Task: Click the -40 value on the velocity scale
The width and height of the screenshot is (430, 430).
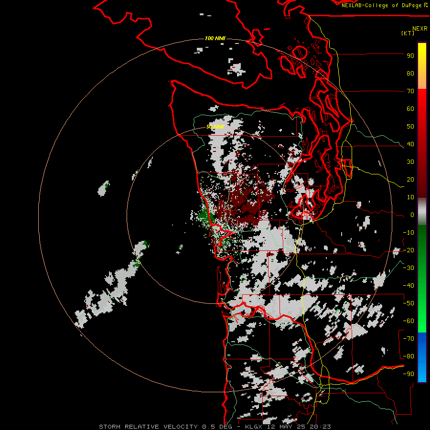Action: [408, 286]
